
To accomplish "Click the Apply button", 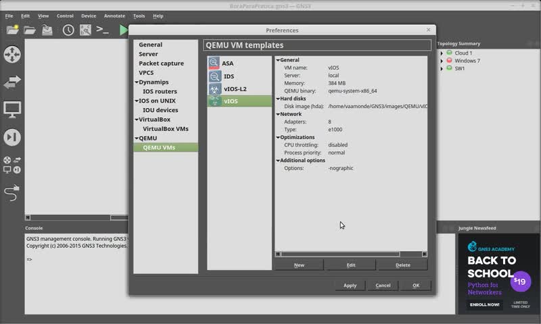I will pos(350,285).
